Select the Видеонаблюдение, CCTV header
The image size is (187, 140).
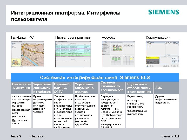click(63, 88)
